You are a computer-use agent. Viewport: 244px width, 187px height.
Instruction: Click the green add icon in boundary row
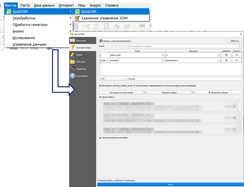tap(226, 60)
